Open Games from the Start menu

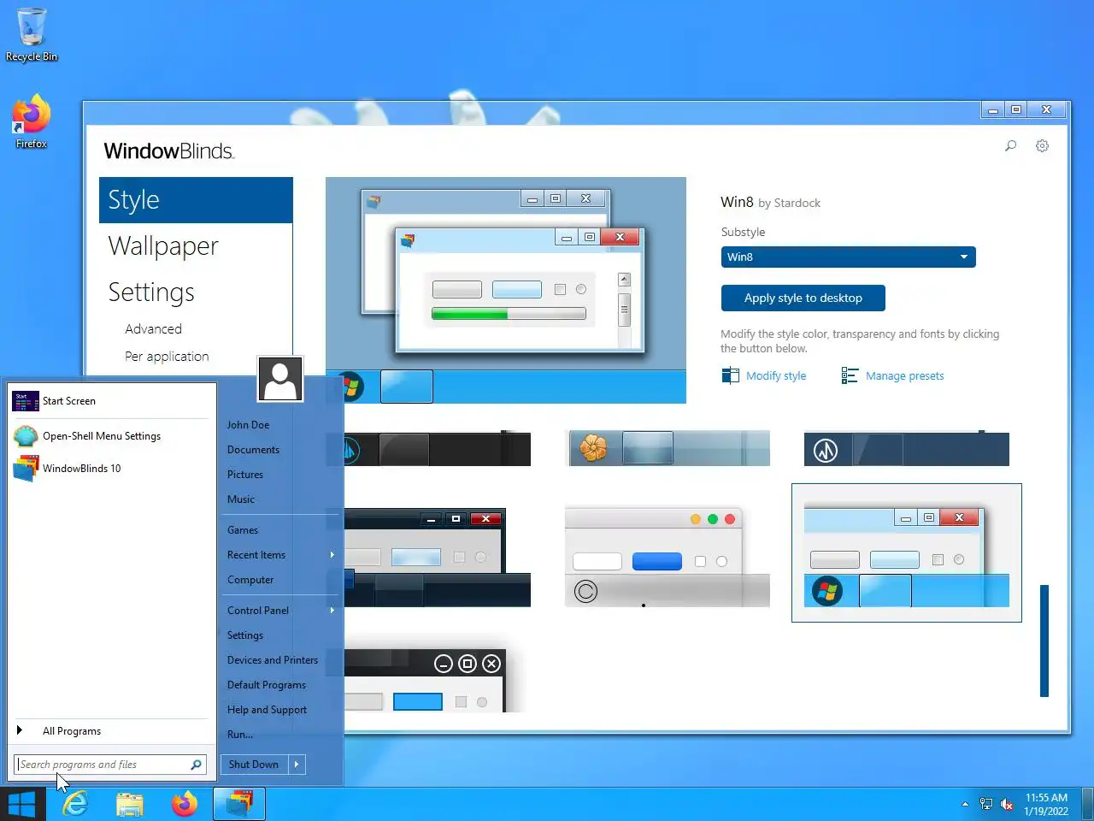click(243, 530)
